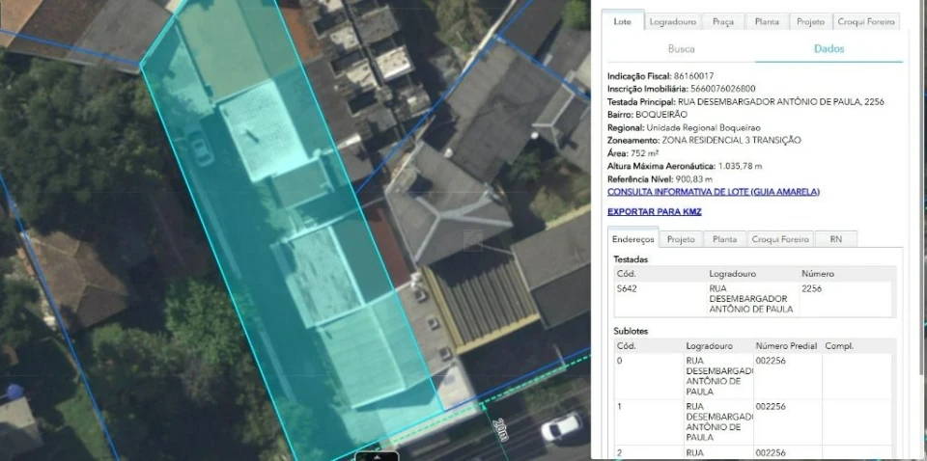Click the Zoneamento Zona Residencial 3 Transição line
The image size is (927, 461).
coord(704,141)
